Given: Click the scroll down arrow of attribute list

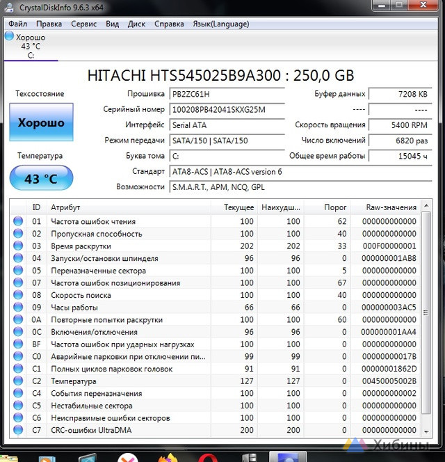Looking at the screenshot, I should (426, 431).
